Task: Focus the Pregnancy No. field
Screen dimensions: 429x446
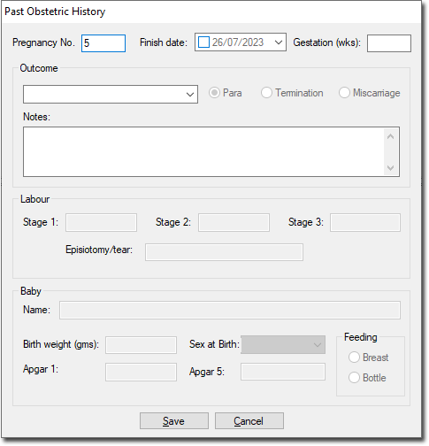Action: (103, 43)
